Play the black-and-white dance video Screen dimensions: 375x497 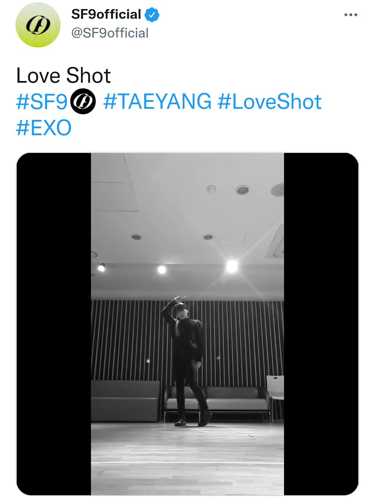(187, 324)
